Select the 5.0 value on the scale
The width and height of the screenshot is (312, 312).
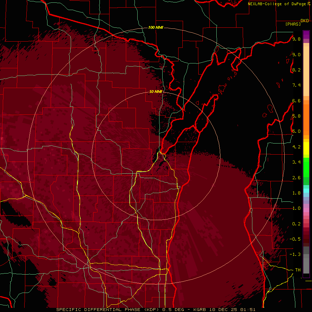coord(296,131)
